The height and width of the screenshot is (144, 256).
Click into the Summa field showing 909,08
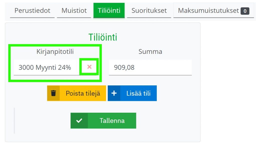click(x=150, y=67)
